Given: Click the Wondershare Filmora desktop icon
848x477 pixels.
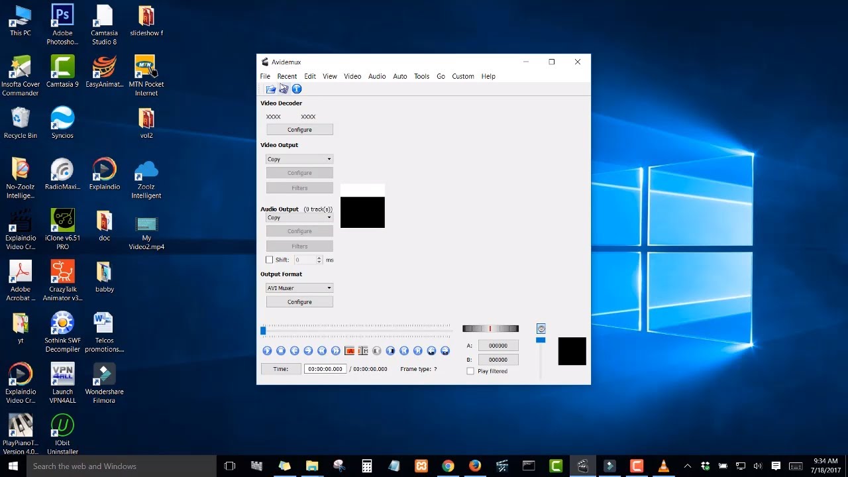Looking at the screenshot, I should (x=104, y=384).
